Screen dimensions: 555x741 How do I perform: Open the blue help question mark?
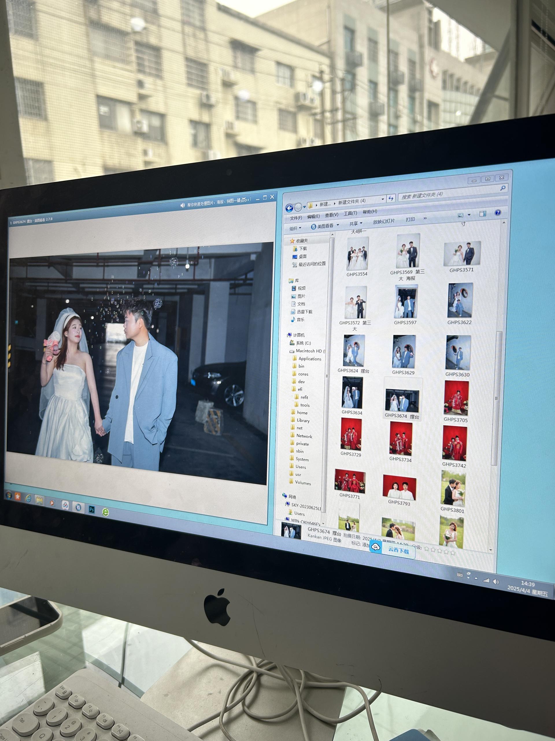click(x=498, y=213)
